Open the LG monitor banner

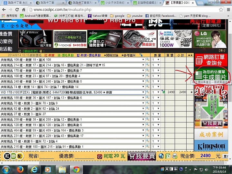tap(209, 39)
